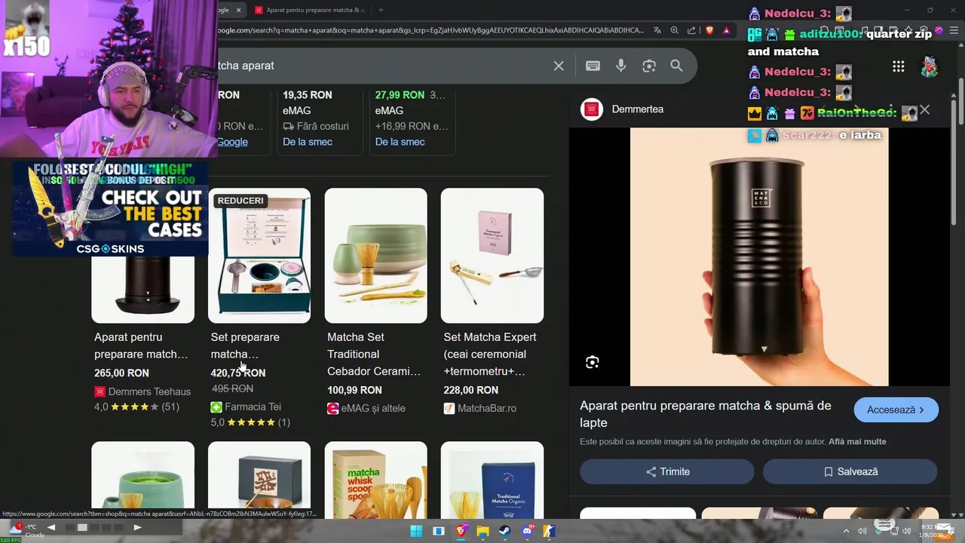The height and width of the screenshot is (543, 965).
Task: Open the large matcha frother product image
Action: [x=759, y=256]
